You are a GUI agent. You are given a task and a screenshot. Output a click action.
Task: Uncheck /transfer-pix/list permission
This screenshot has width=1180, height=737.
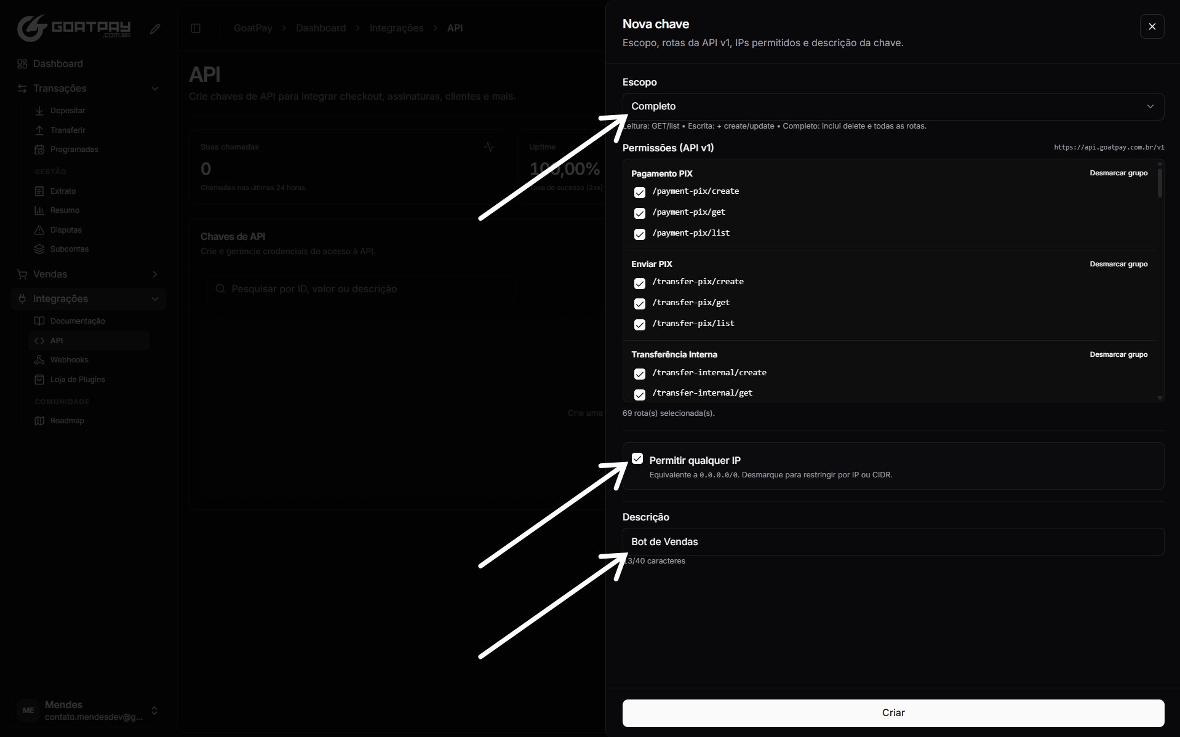pos(640,325)
